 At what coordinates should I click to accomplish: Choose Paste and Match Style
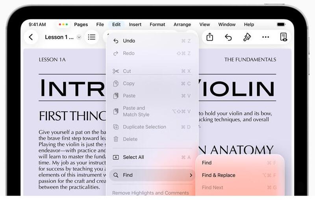pos(152,111)
